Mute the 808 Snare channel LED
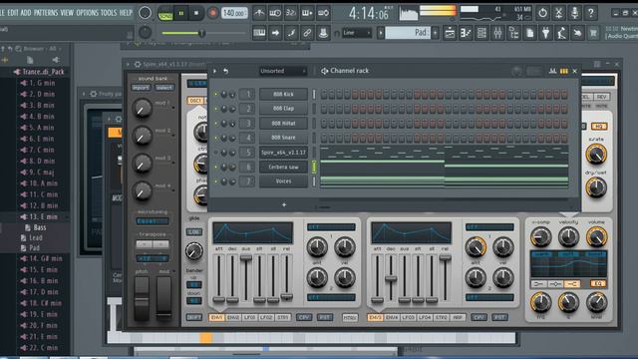This screenshot has width=638, height=359. click(216, 138)
